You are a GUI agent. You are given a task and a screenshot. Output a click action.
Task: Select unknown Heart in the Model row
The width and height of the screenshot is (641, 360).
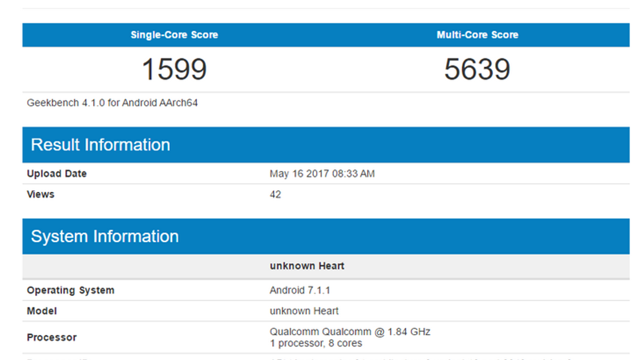(x=304, y=311)
